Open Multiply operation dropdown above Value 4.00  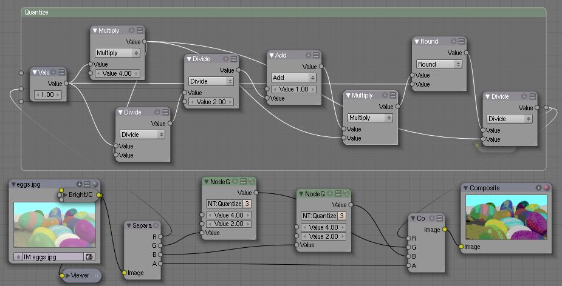coord(117,53)
